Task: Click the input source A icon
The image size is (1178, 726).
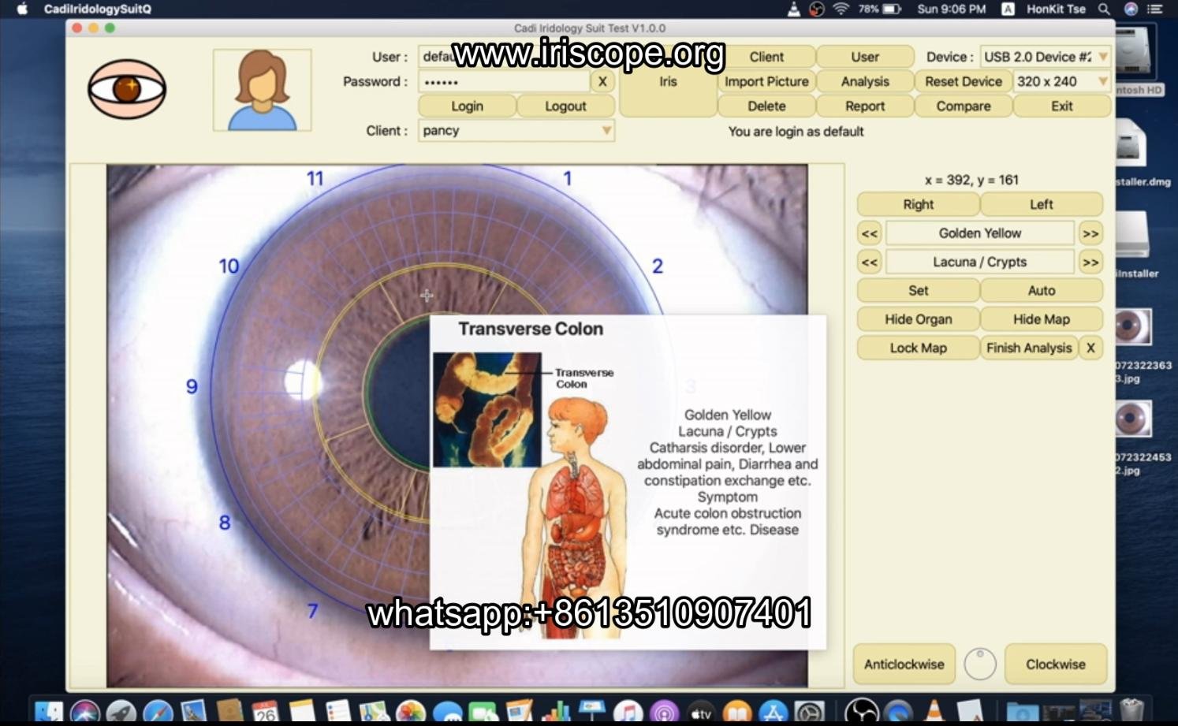Action: [1008, 9]
